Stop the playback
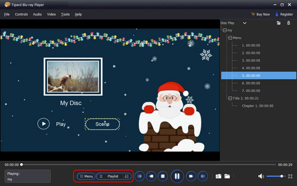The height and width of the screenshot is (186, 297). tap(163, 176)
